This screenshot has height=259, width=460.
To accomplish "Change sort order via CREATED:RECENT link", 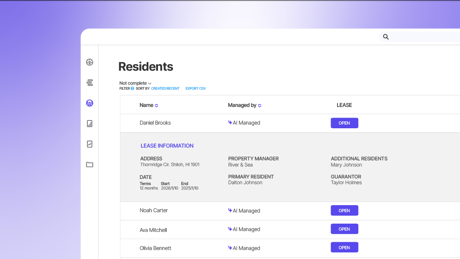I will (x=165, y=88).
